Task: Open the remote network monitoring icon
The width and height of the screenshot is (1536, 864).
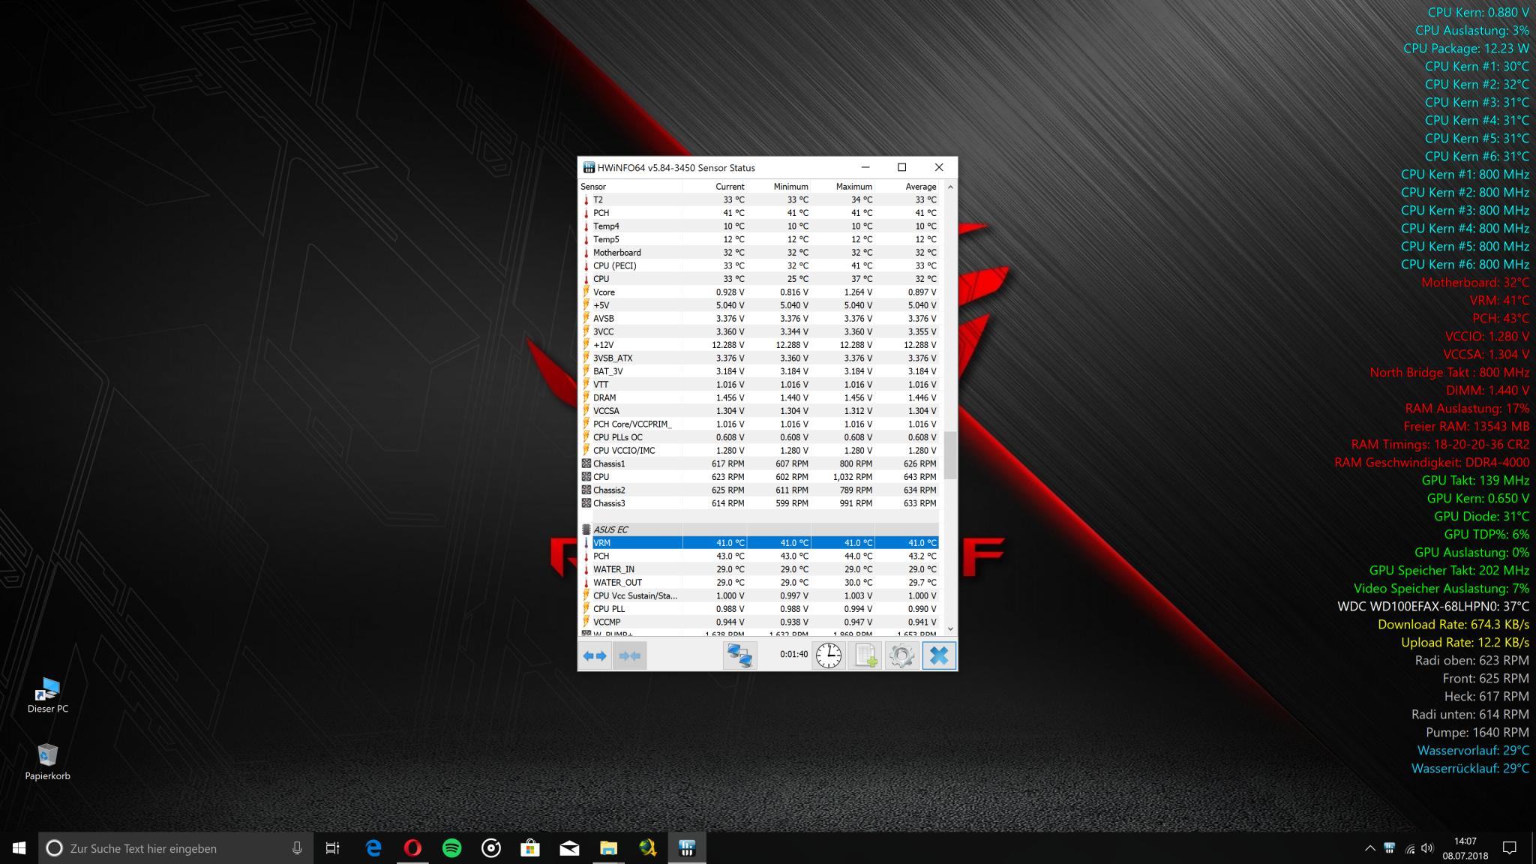Action: pyautogui.click(x=739, y=655)
